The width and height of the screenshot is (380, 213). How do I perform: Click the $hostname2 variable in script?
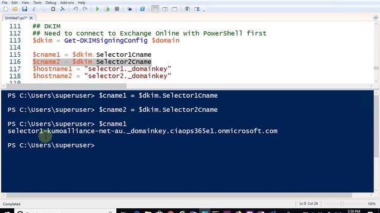pyautogui.click(x=52, y=76)
